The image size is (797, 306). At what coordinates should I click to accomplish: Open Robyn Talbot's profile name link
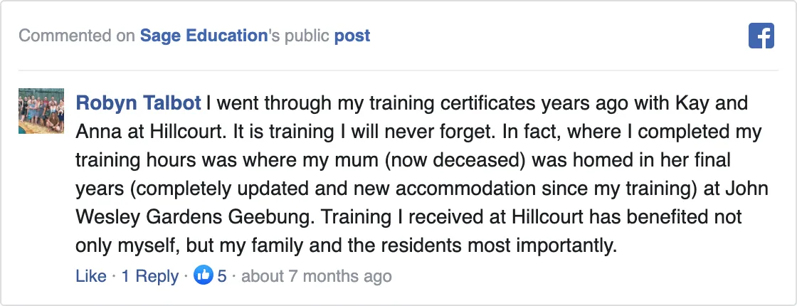[138, 103]
